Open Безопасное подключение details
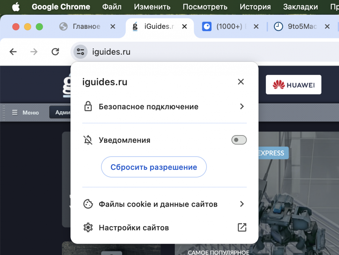Screen dimensions: 339x255 (x=164, y=106)
